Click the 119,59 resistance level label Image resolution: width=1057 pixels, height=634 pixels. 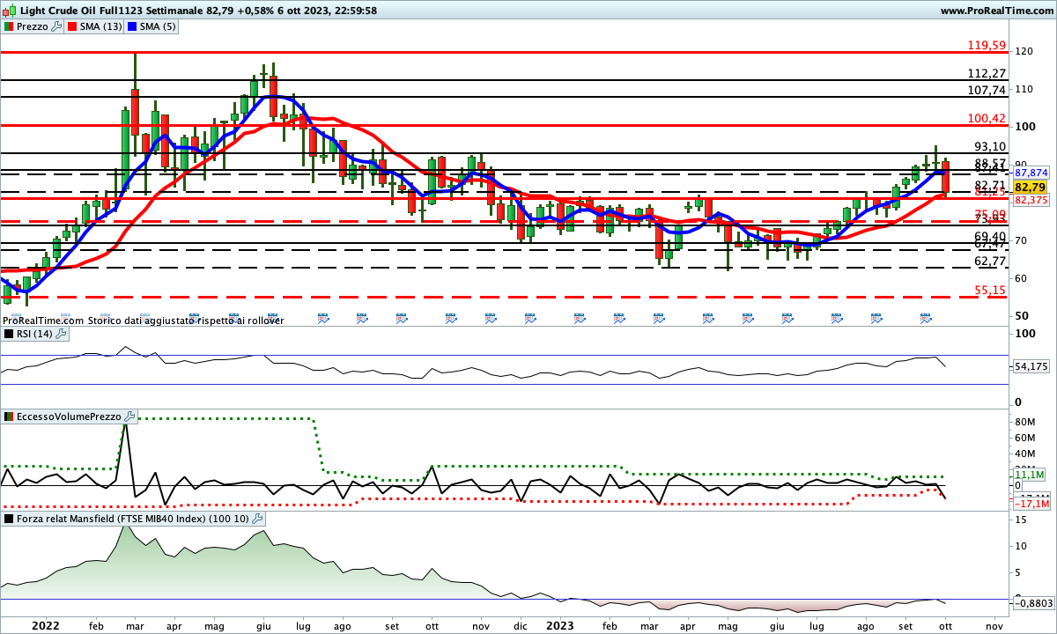tap(987, 44)
